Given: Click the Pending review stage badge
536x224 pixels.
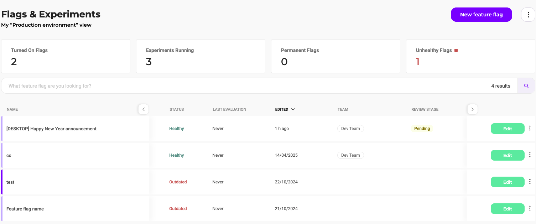Looking at the screenshot, I should click(x=422, y=129).
